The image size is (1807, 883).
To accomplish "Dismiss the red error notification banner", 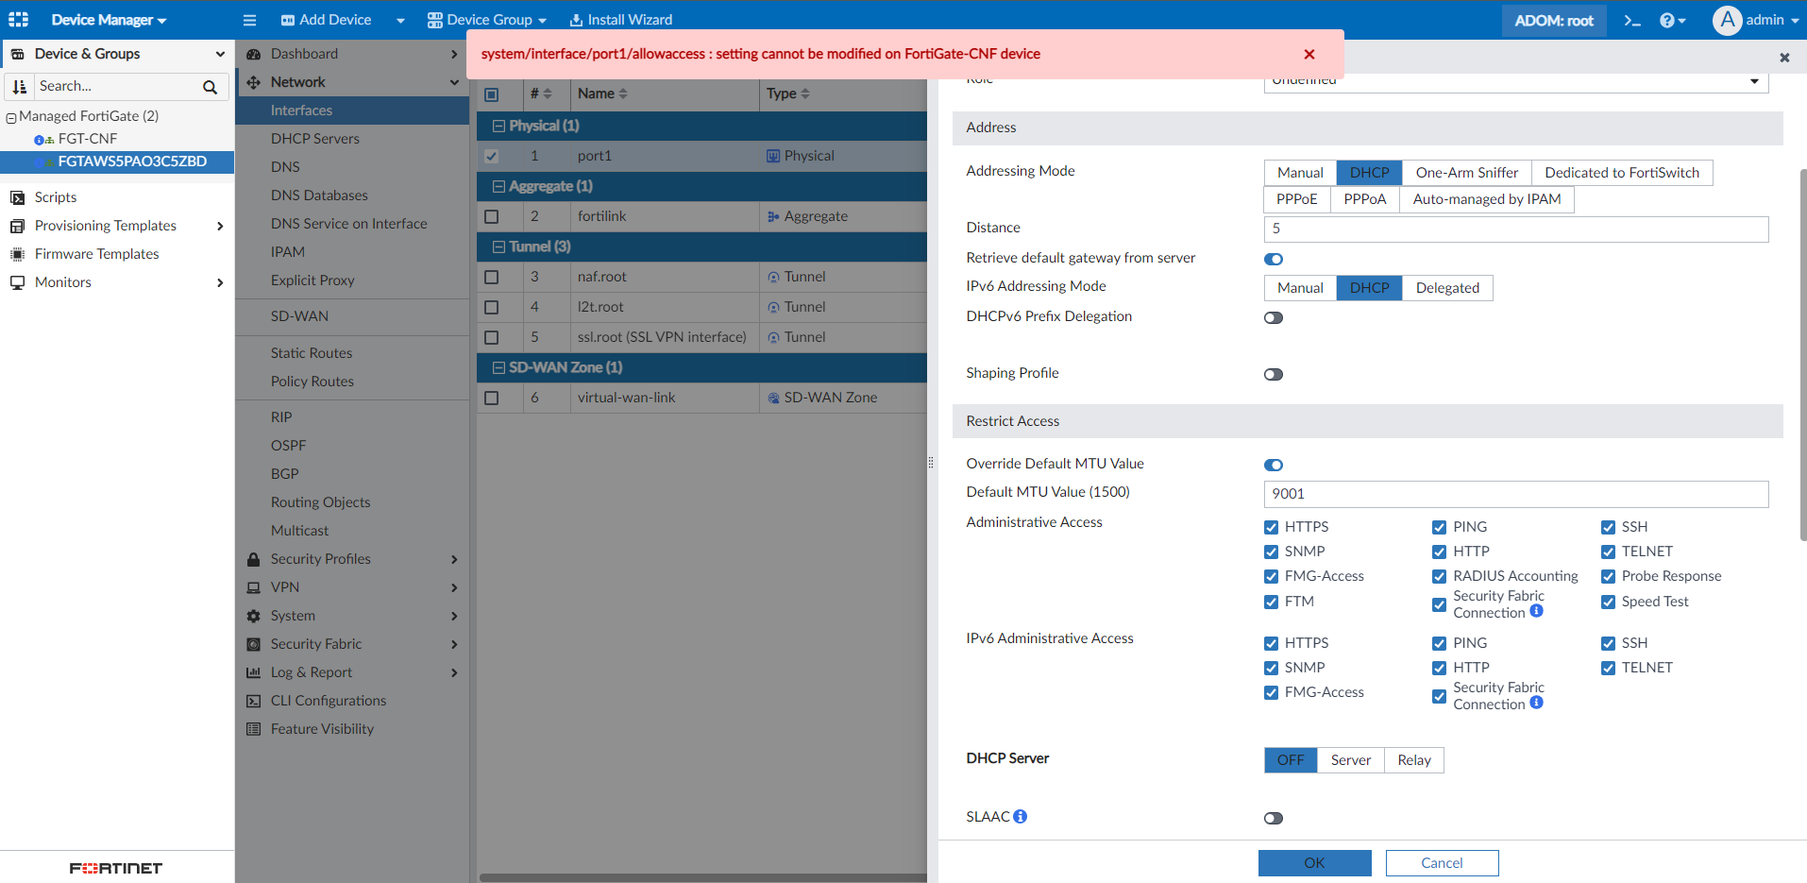I will 1309,54.
